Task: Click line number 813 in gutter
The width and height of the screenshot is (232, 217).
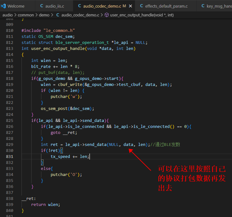Action: click(x=9, y=49)
